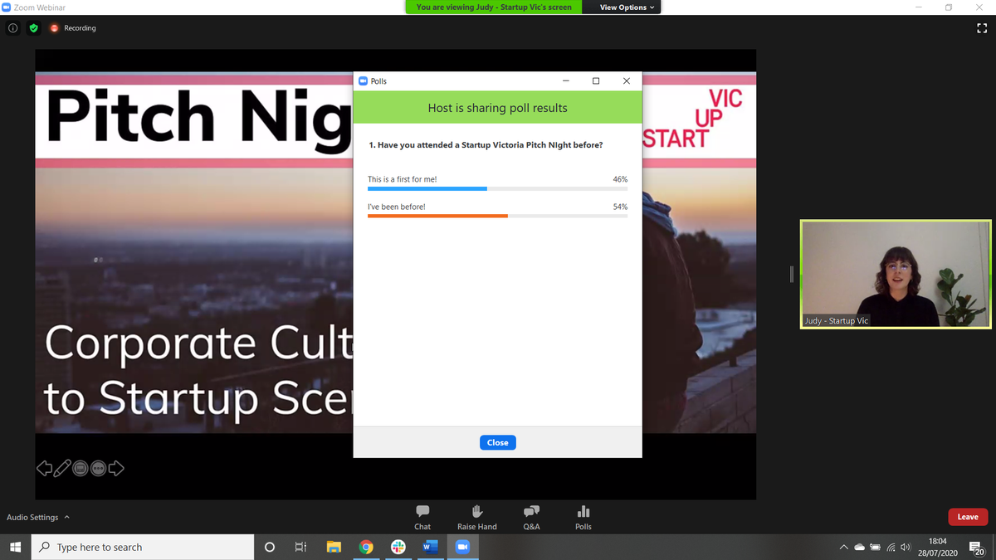Click the 46% result value

point(619,179)
